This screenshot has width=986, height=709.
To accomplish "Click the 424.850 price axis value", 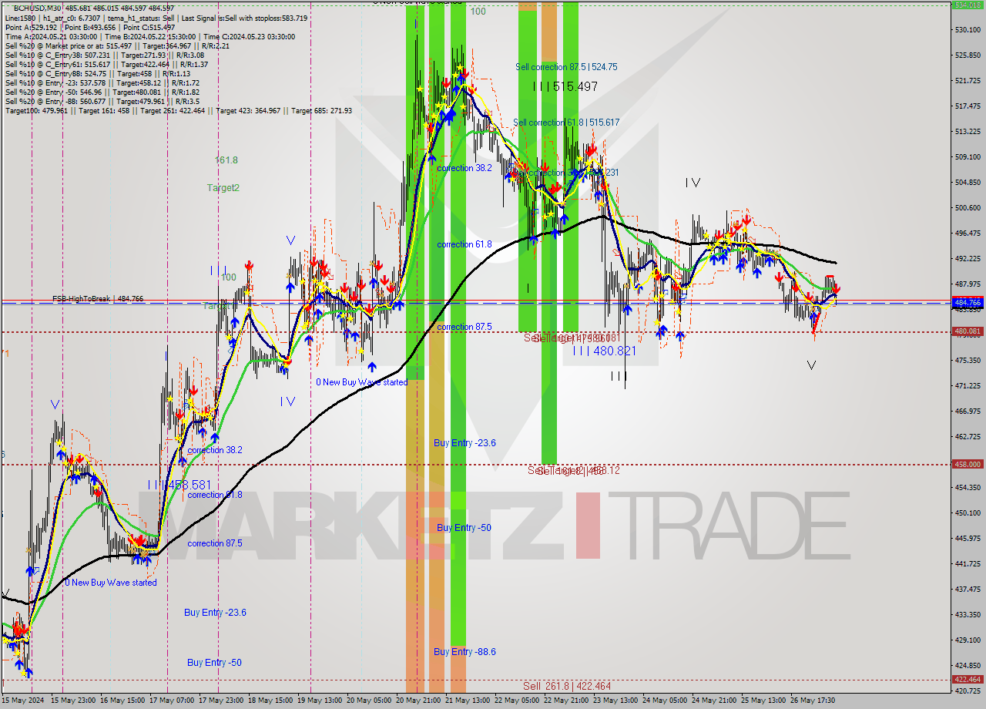I will pos(968,665).
